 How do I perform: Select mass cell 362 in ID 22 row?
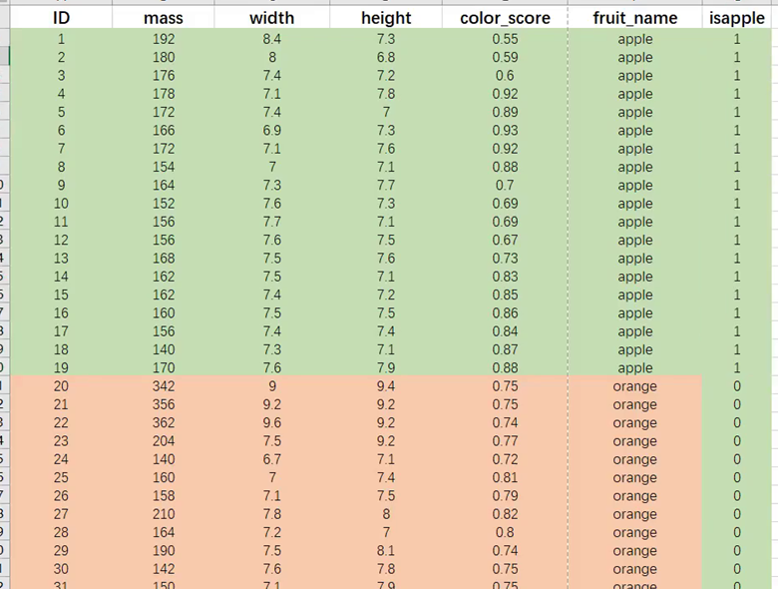pyautogui.click(x=164, y=422)
